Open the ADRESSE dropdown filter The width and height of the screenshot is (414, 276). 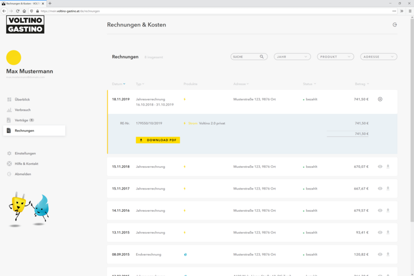coord(379,57)
